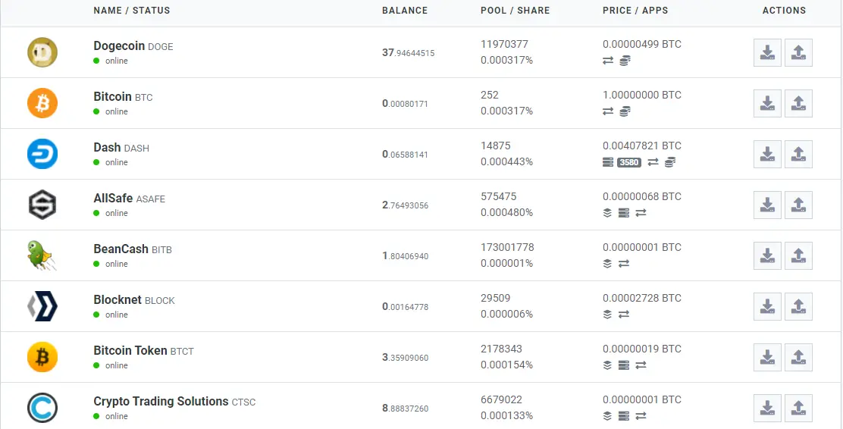Click Crypto Trading Solutions deposit button

767,408
